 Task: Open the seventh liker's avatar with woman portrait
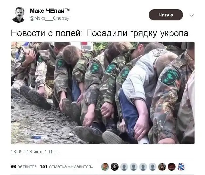point(162,166)
